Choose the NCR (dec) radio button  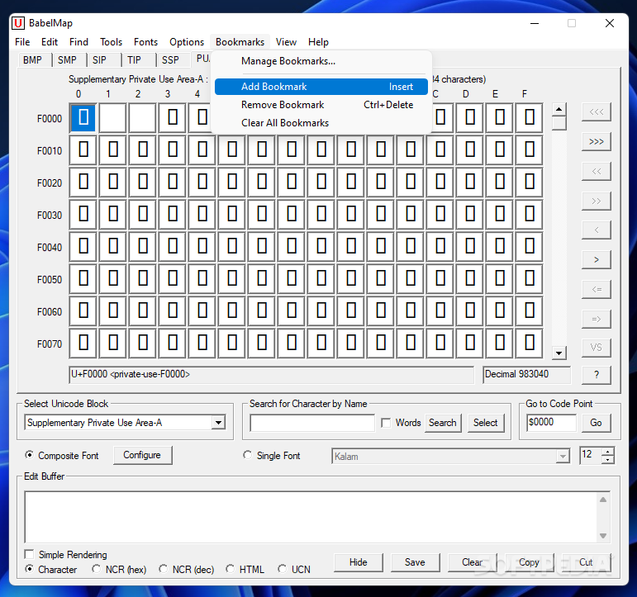164,569
